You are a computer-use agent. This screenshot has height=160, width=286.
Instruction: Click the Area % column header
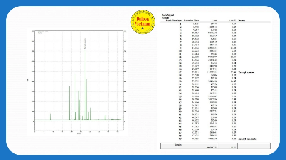[x=233, y=21]
